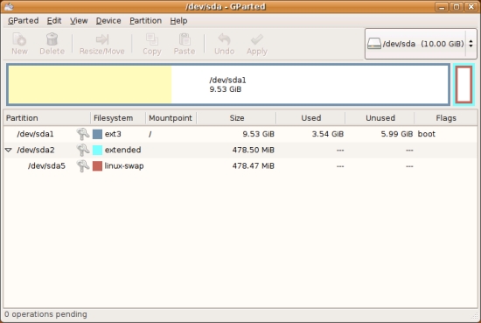Select the /dev/sda1 partition row
The height and width of the screenshot is (323, 481).
point(240,134)
